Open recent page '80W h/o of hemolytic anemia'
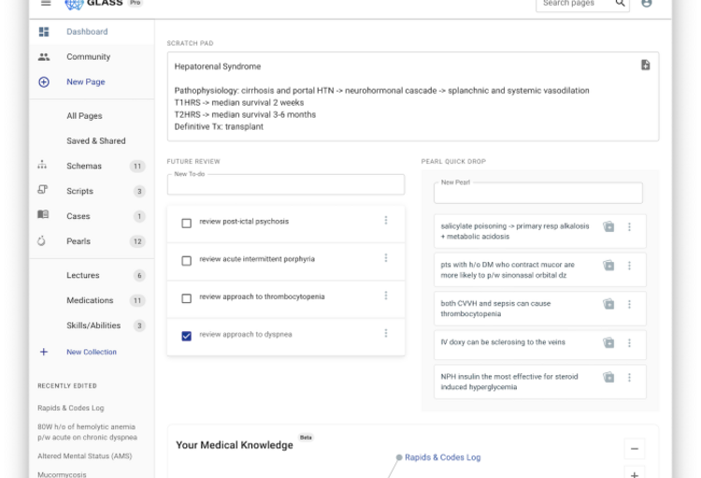This screenshot has width=701, height=478. tap(87, 432)
